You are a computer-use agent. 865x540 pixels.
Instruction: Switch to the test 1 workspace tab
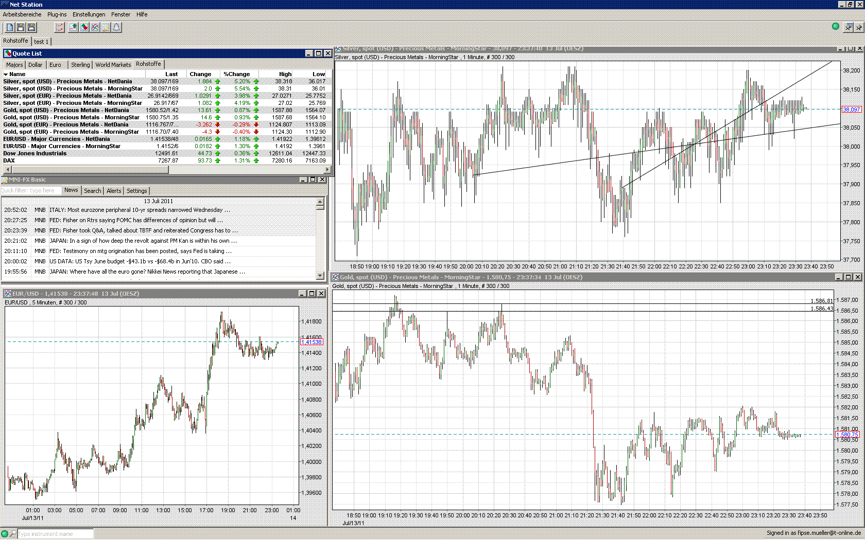(x=41, y=42)
